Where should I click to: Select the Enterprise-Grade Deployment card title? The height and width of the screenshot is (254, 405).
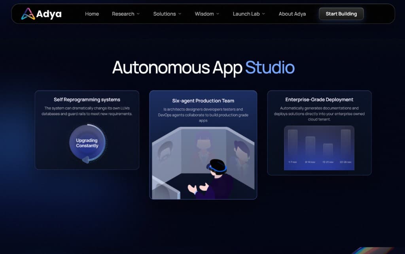pos(319,100)
